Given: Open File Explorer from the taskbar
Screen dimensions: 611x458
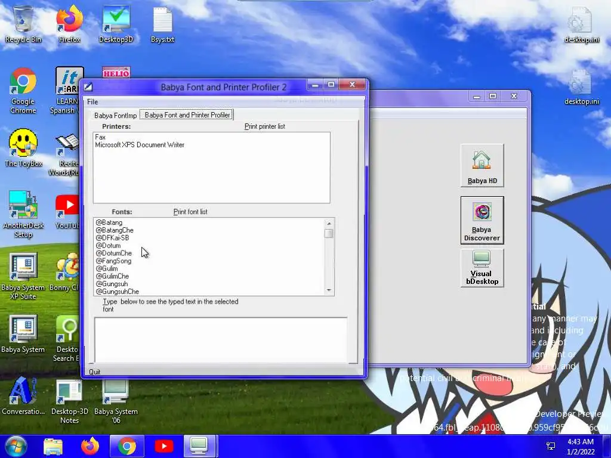Looking at the screenshot, I should pyautogui.click(x=53, y=446).
